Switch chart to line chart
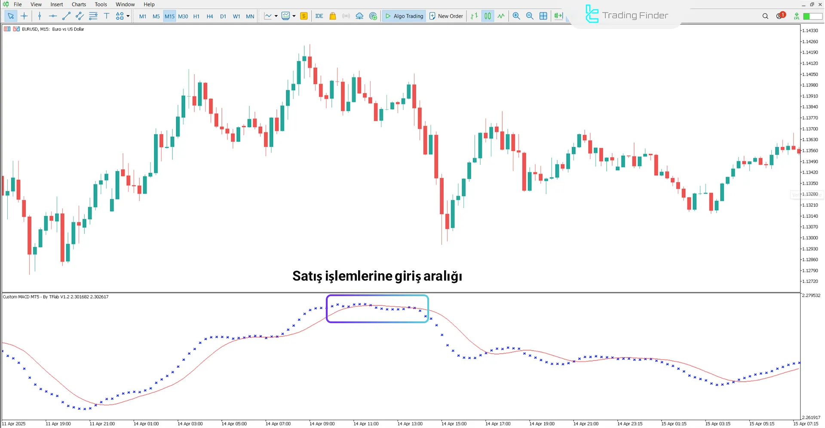825x428 pixels. 501,16
